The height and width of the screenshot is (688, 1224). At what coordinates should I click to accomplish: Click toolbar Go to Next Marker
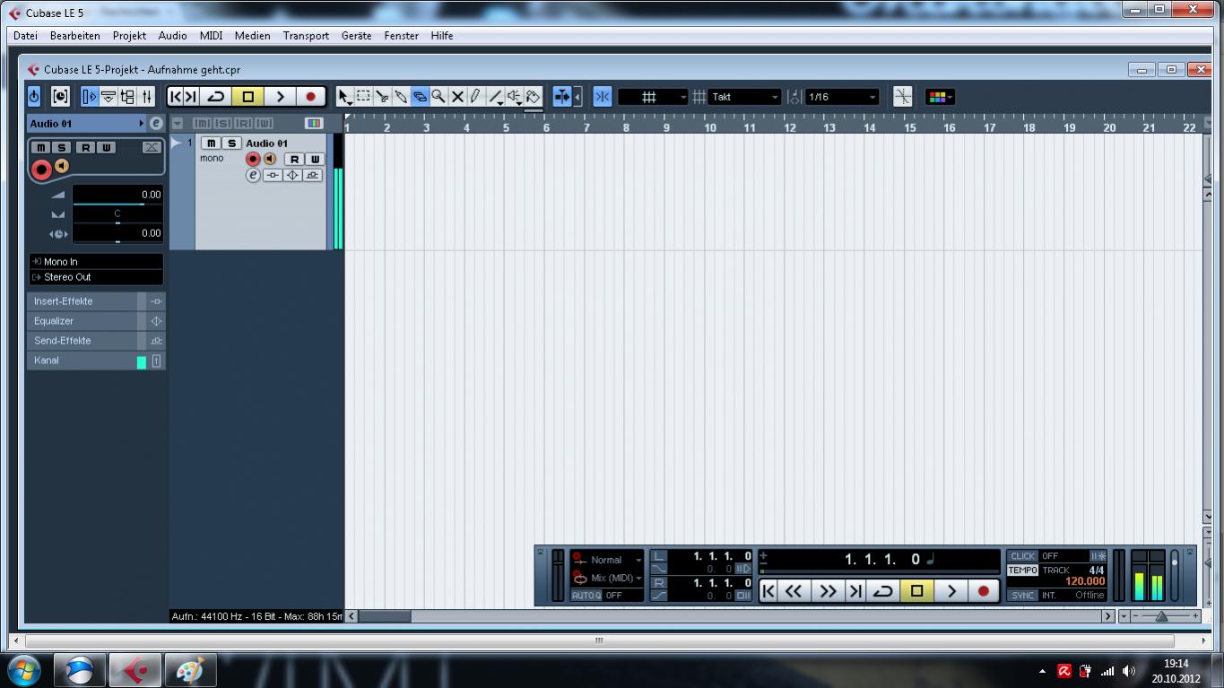coord(190,97)
